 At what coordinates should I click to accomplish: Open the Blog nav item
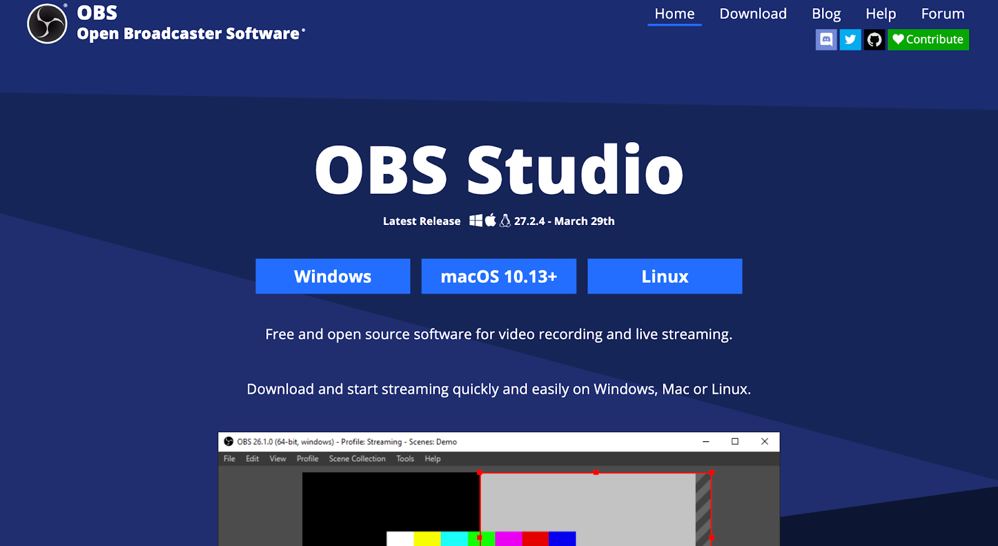point(826,14)
